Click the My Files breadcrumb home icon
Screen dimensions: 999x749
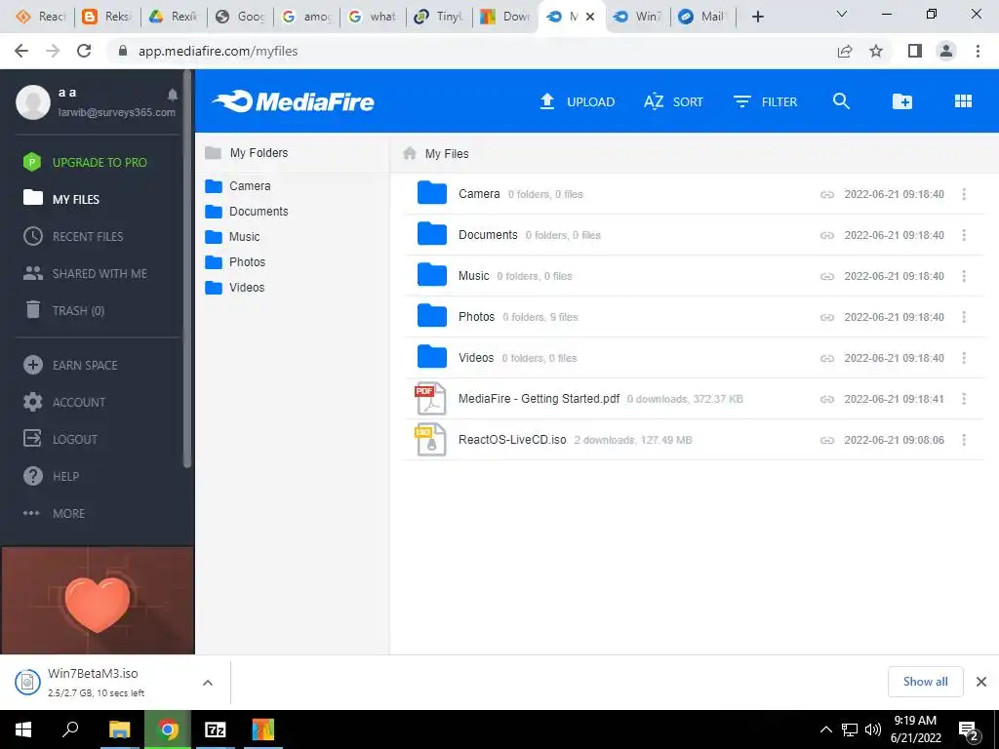[410, 153]
